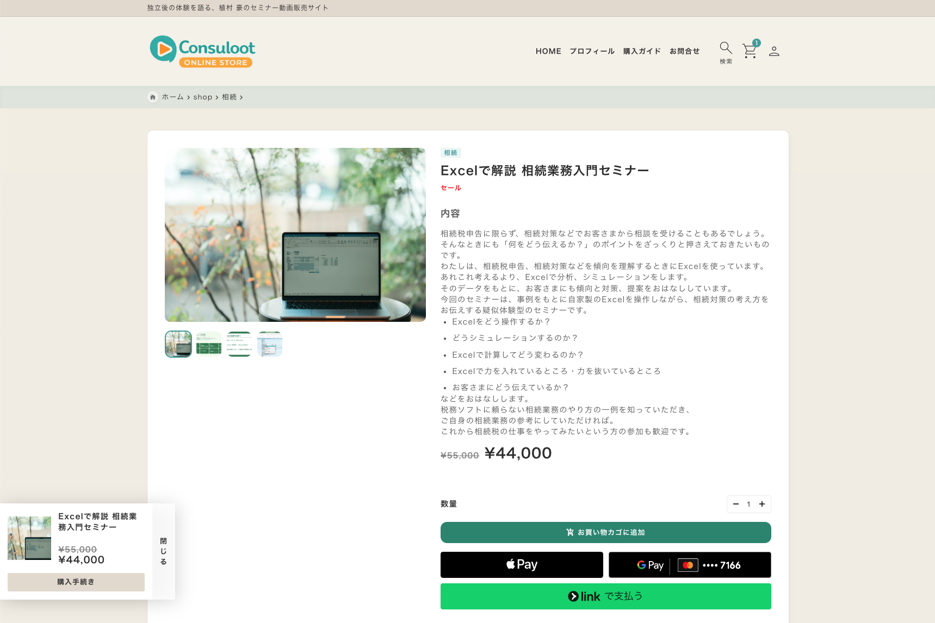Image resolution: width=935 pixels, height=623 pixels.
Task: Open the お問合せ menu item
Action: click(x=684, y=51)
